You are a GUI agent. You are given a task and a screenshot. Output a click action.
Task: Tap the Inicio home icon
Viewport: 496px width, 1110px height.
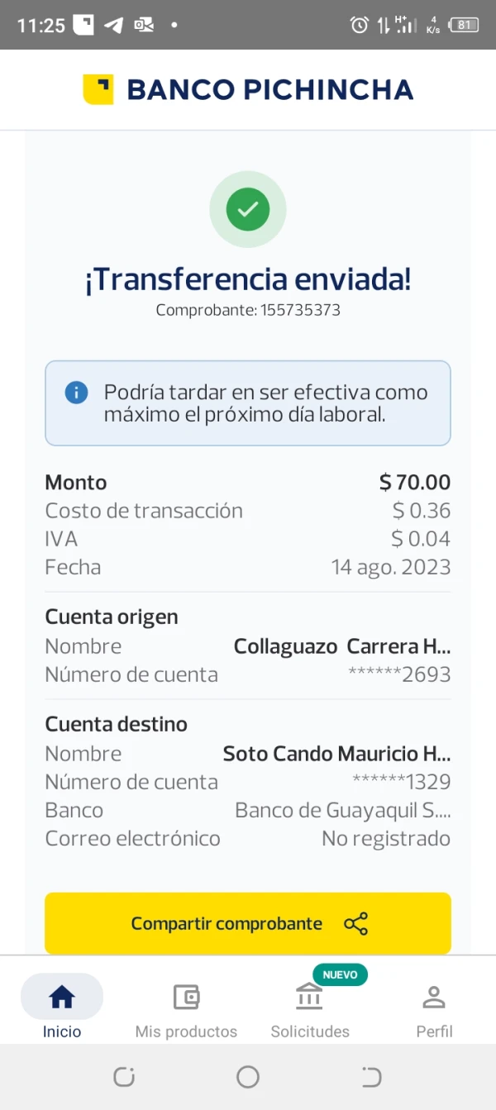pos(61,996)
